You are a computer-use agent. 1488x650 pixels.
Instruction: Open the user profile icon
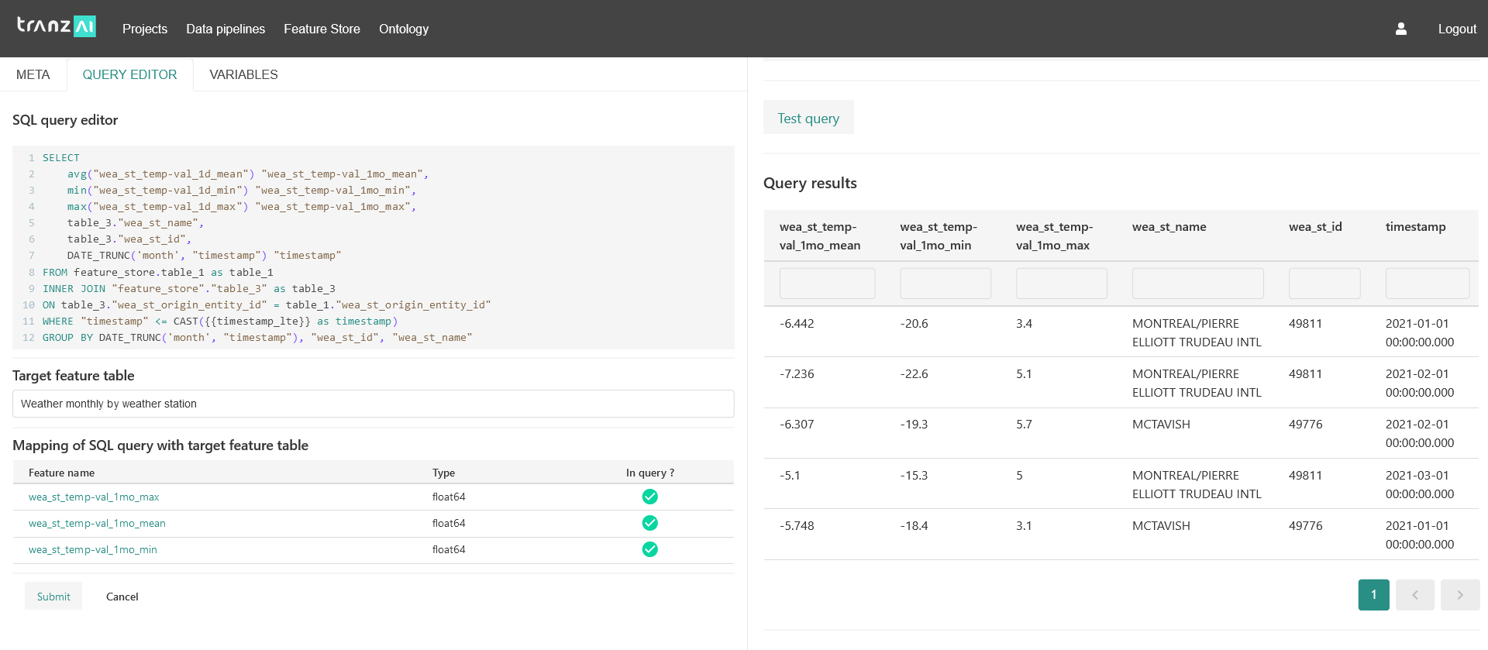click(1400, 29)
